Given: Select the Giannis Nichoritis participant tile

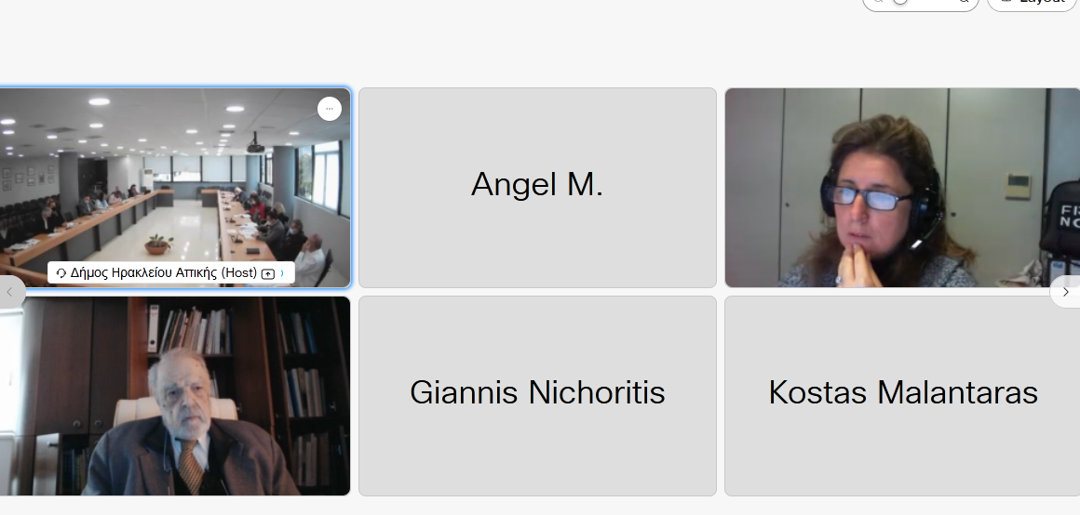Looking at the screenshot, I should [537, 396].
